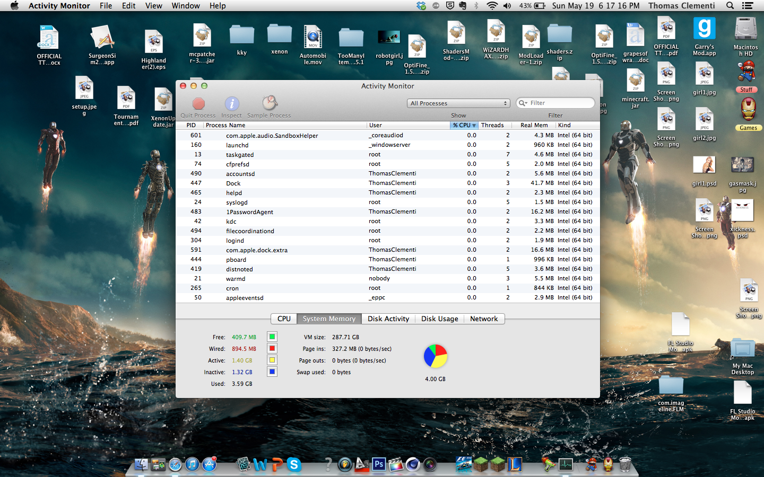This screenshot has height=477, width=764.
Task: Click the Inspect info icon in toolbar
Action: (232, 103)
